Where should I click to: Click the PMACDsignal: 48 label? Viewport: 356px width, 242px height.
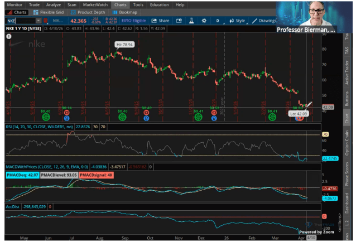click(x=96, y=175)
